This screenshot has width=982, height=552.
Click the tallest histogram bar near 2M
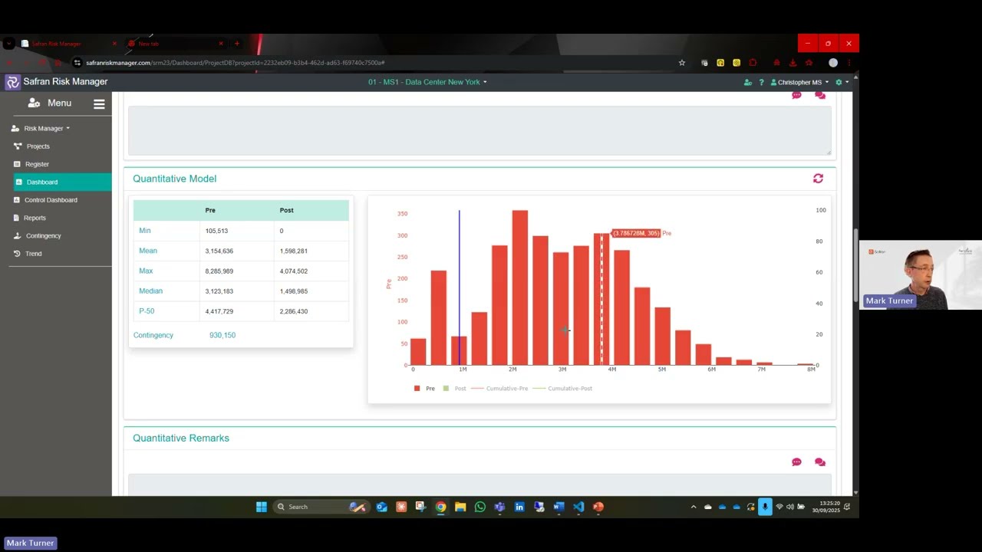tap(520, 287)
